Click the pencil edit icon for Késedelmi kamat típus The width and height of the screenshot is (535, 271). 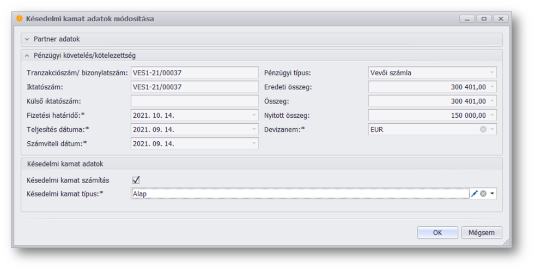click(x=474, y=194)
